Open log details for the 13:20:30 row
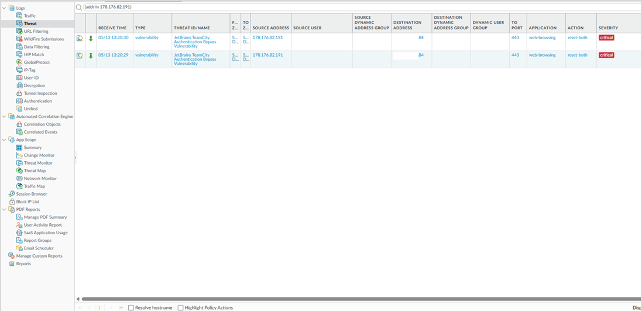 [x=80, y=39]
